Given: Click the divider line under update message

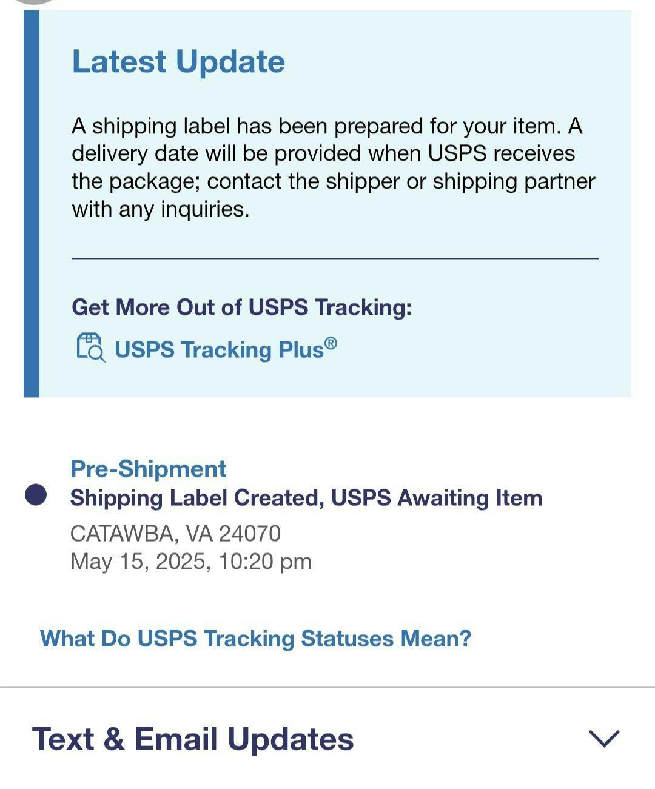Looking at the screenshot, I should [335, 259].
